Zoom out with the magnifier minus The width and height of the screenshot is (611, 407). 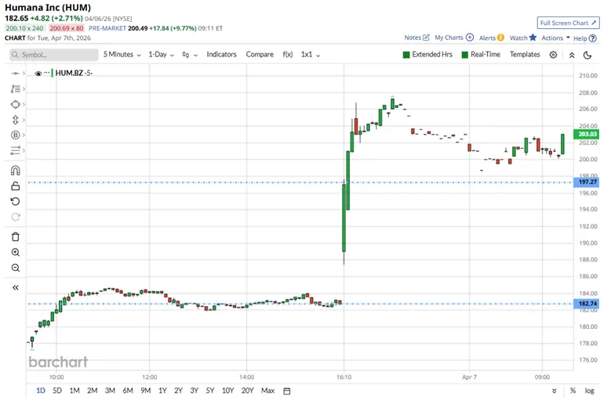pyautogui.click(x=15, y=268)
